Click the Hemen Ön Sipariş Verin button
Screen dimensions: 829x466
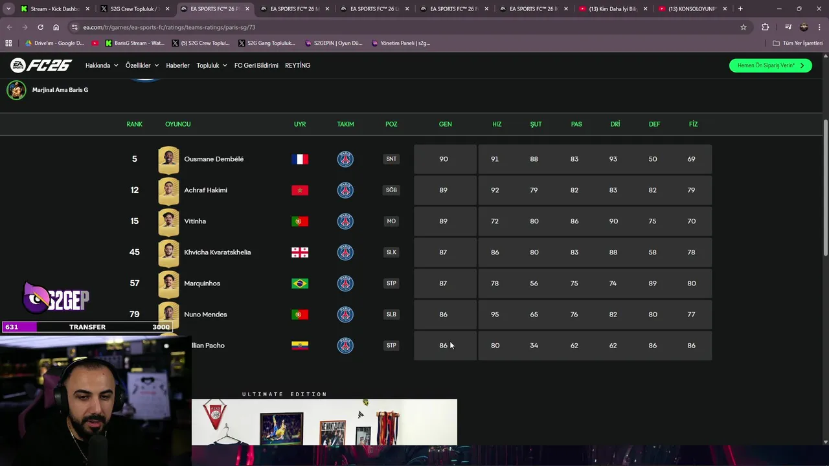point(771,65)
